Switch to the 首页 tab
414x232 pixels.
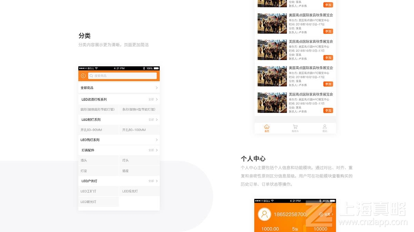pyautogui.click(x=266, y=128)
